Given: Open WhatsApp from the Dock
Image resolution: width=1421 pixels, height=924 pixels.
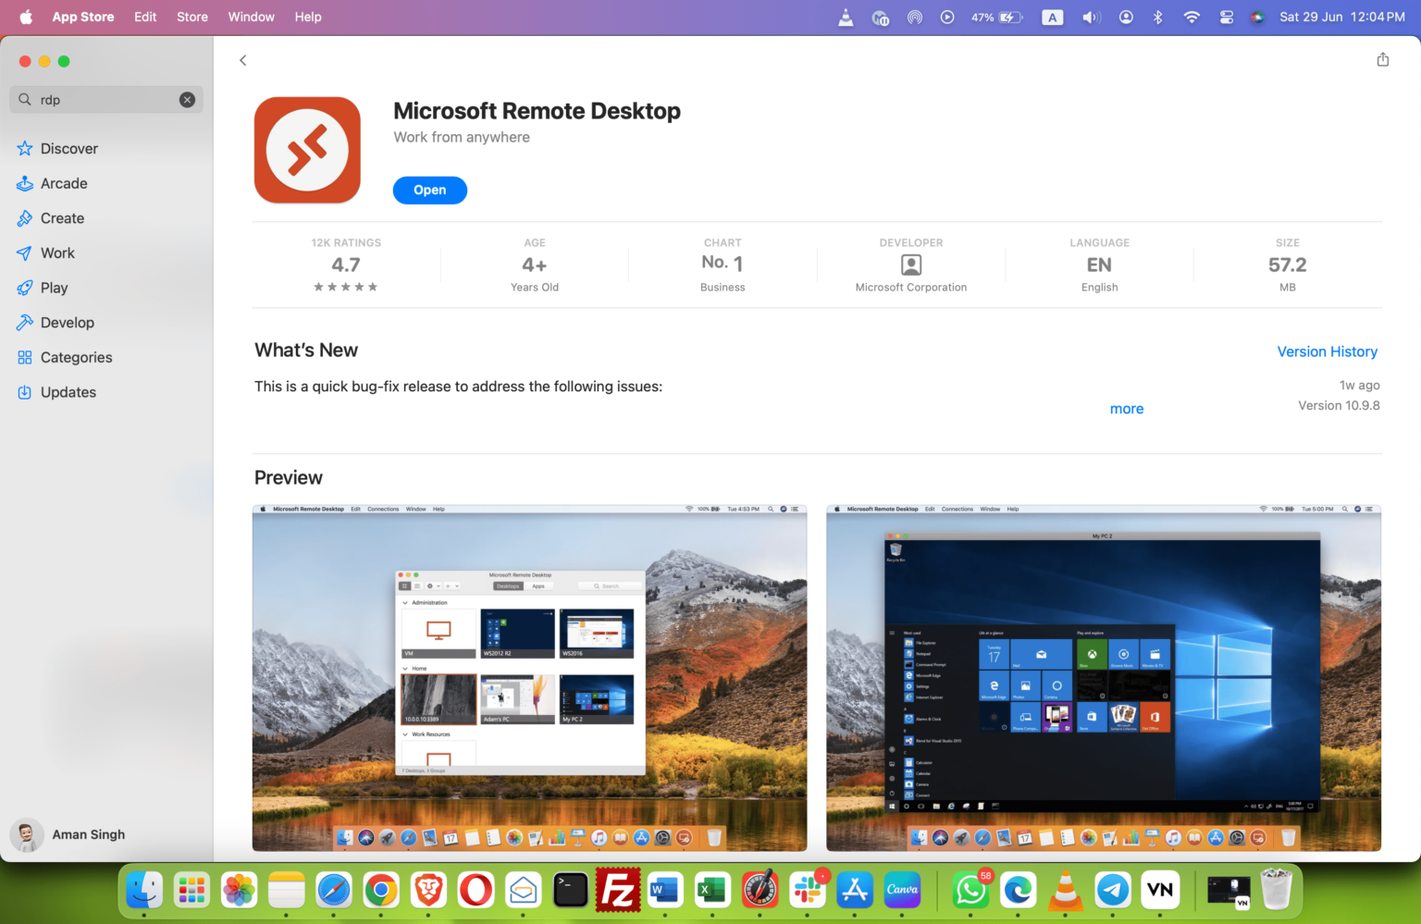Looking at the screenshot, I should 970,891.
